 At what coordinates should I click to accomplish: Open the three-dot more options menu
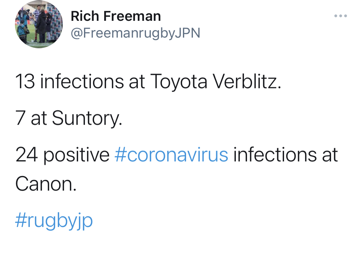point(341,16)
